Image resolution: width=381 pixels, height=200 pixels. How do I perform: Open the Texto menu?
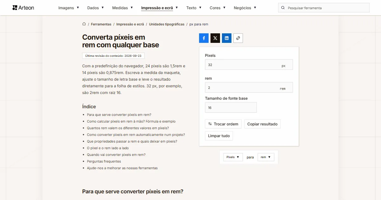click(x=194, y=8)
